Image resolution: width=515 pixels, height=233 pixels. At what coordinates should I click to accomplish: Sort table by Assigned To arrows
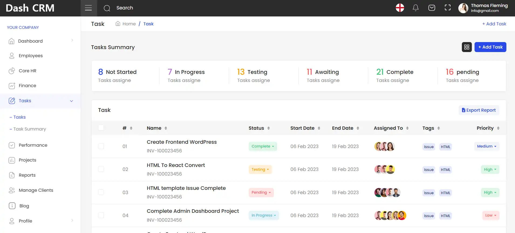click(x=407, y=128)
